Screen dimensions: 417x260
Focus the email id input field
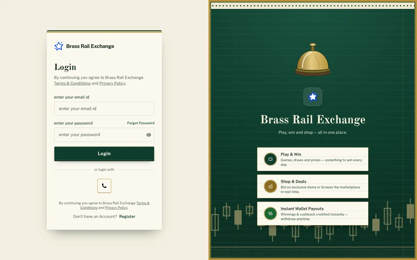point(104,109)
